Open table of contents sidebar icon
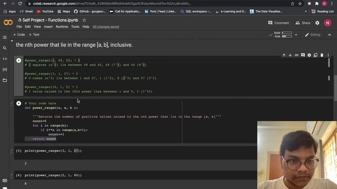Screen dimensions: 337x189 coord(5,37)
